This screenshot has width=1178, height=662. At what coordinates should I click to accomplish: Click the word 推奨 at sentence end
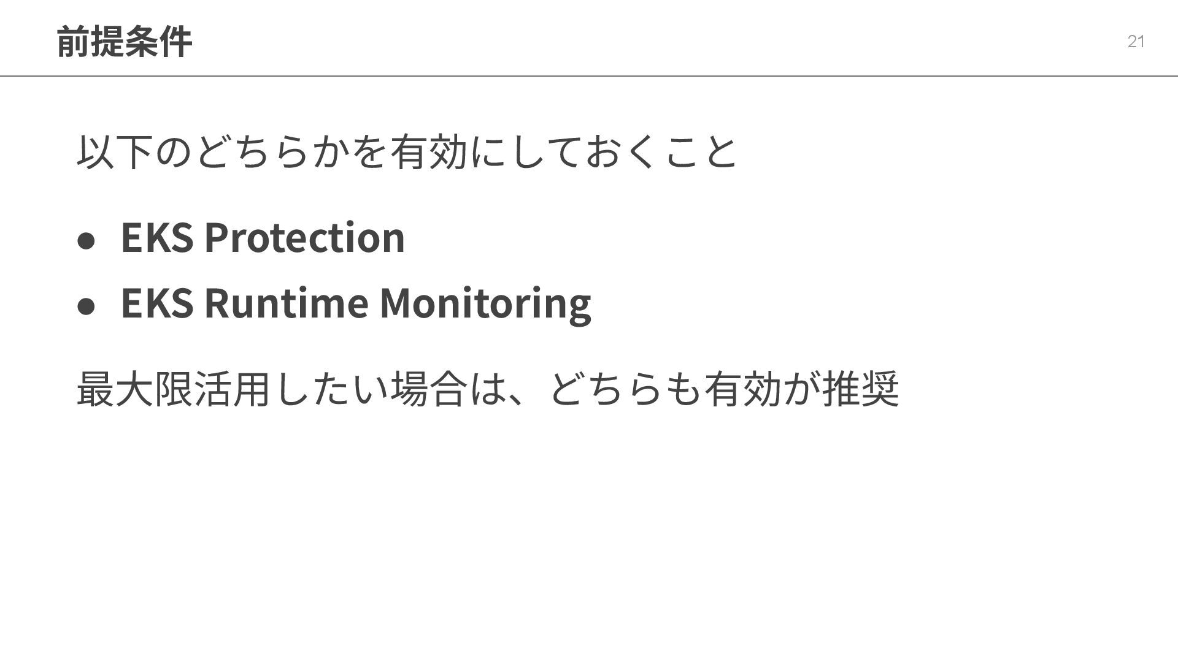[861, 389]
